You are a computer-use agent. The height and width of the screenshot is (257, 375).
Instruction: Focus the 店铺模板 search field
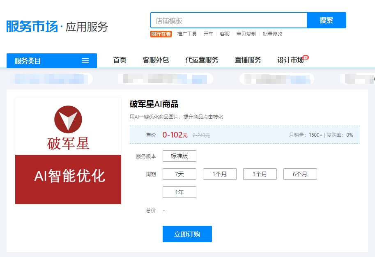point(229,20)
